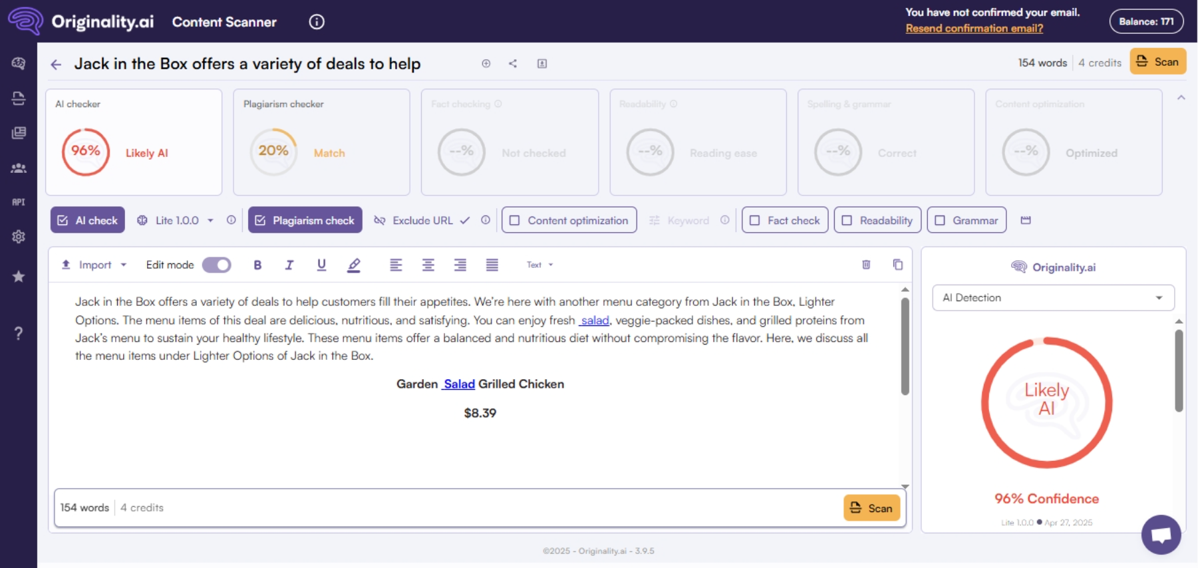
Task: Open the API sidebar icon
Action: point(19,202)
